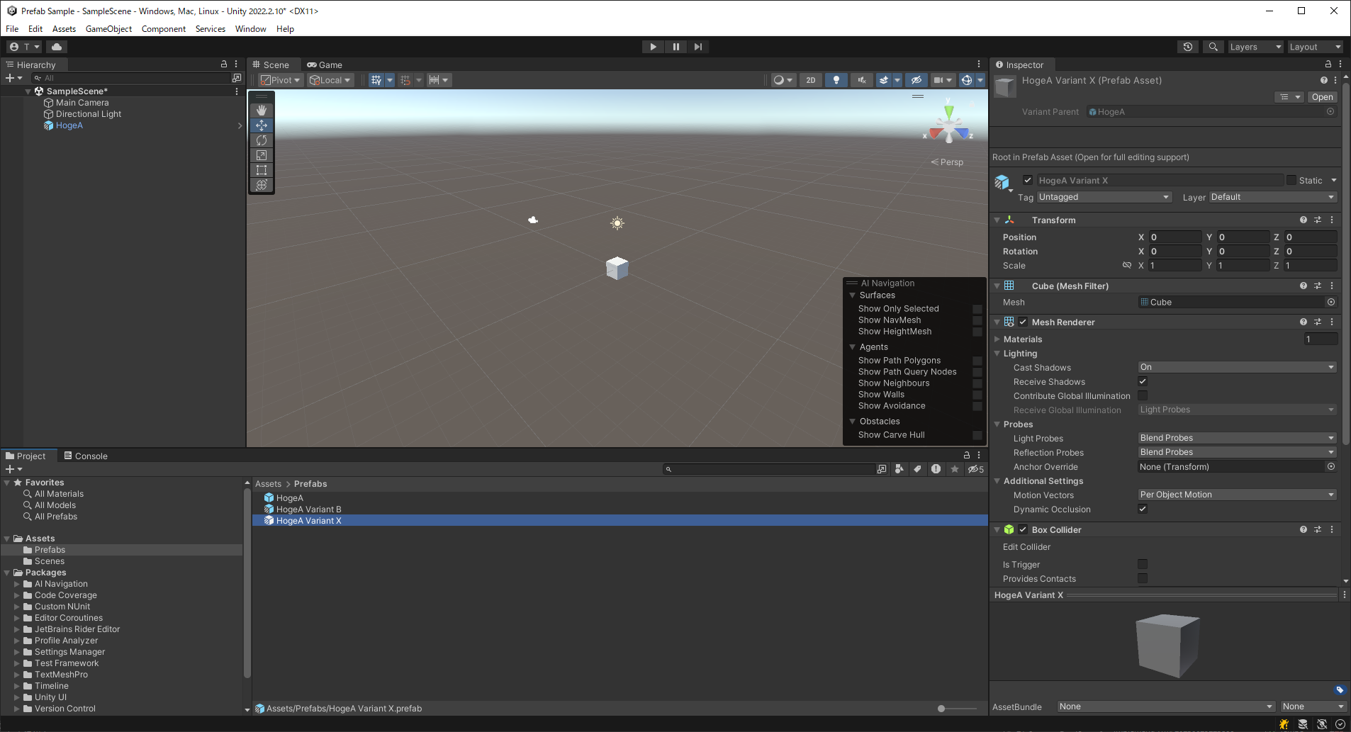Screen dimensions: 1351x732
Task: Click the Gizmos toggle icon
Action: 966,80
